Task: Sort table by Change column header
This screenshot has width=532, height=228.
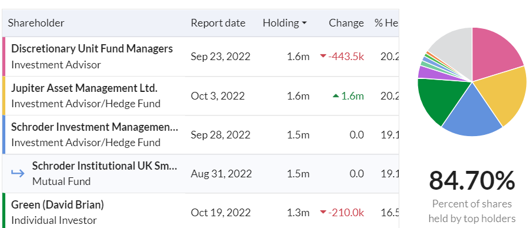Action: 346,23
